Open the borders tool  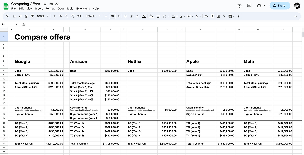[x=158, y=16]
